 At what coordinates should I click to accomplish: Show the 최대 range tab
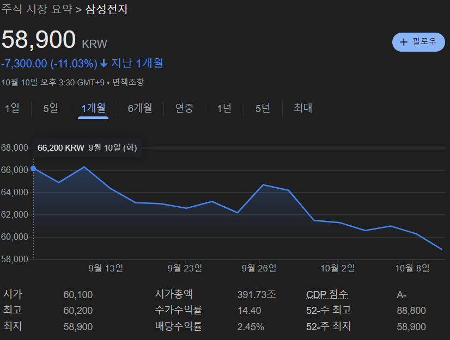303,108
